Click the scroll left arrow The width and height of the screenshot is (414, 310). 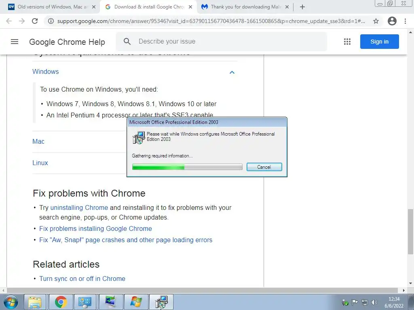click(x=3, y=291)
